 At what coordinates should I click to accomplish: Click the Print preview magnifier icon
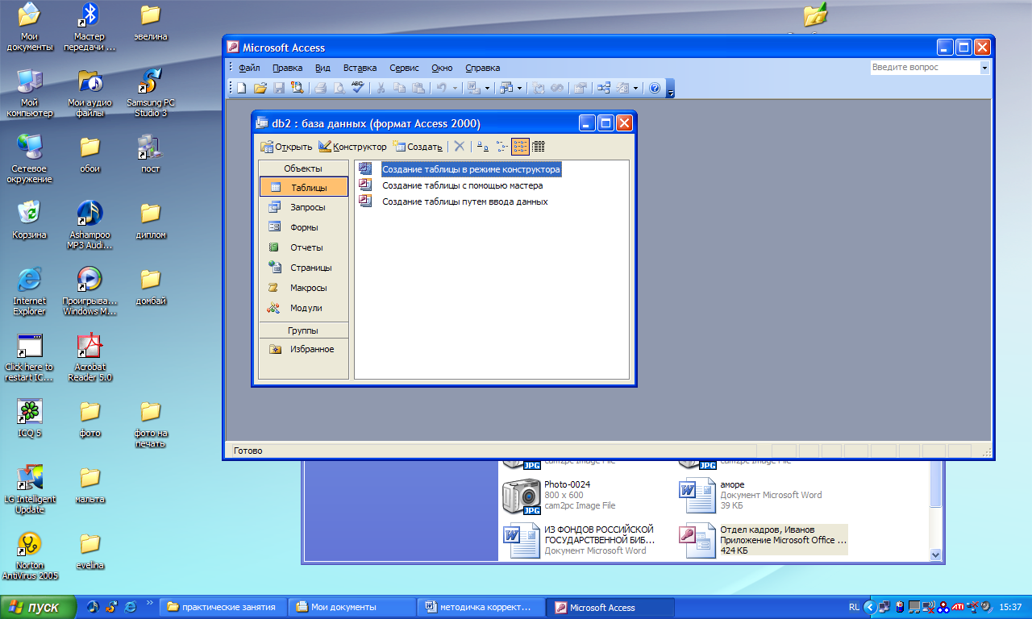click(x=339, y=88)
